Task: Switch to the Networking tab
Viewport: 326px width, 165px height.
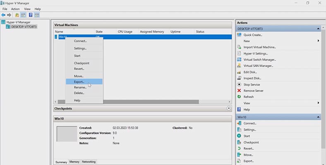Action: coord(89,162)
